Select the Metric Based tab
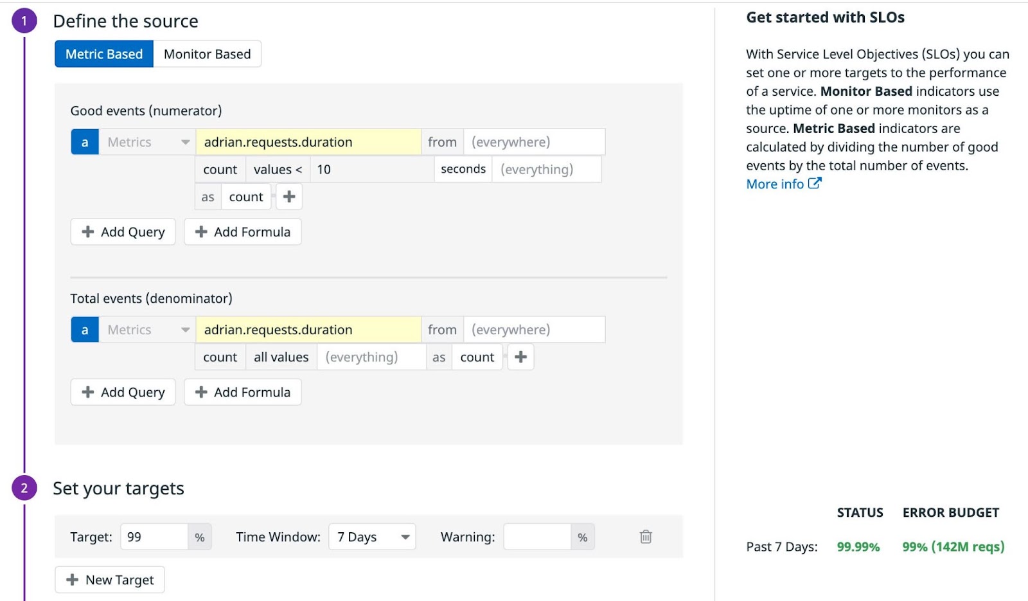 click(104, 54)
